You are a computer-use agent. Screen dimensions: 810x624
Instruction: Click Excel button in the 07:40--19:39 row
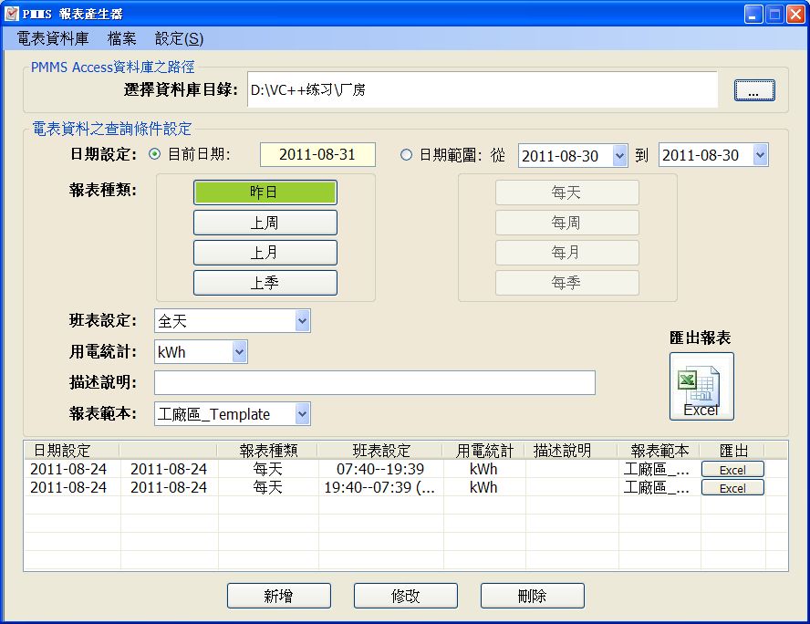(732, 470)
